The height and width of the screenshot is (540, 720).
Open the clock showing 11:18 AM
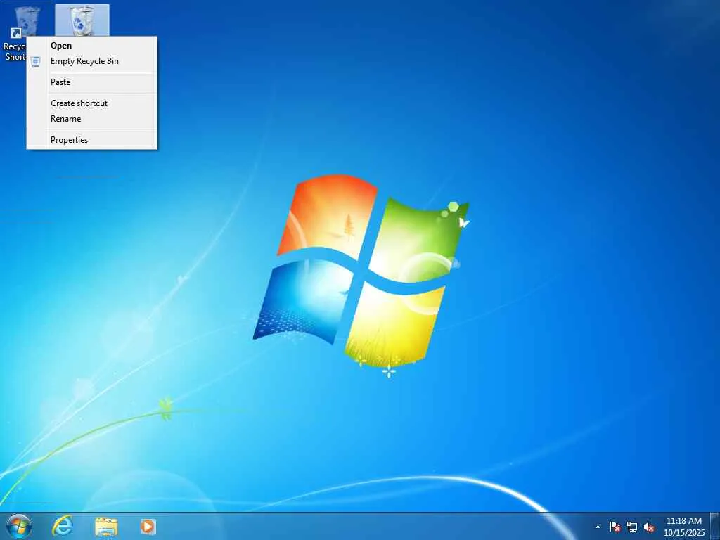(684, 527)
